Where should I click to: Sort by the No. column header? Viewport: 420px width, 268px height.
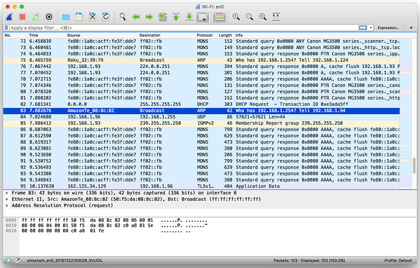click(x=15, y=35)
